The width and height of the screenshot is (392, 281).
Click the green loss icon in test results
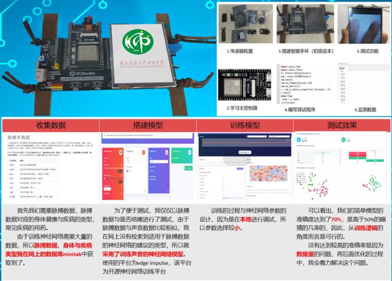[x=344, y=139]
